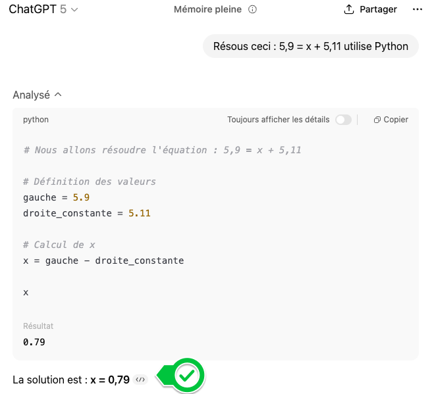The image size is (434, 394).
Task: Collapse the Analysé section chevron
Action: (58, 95)
